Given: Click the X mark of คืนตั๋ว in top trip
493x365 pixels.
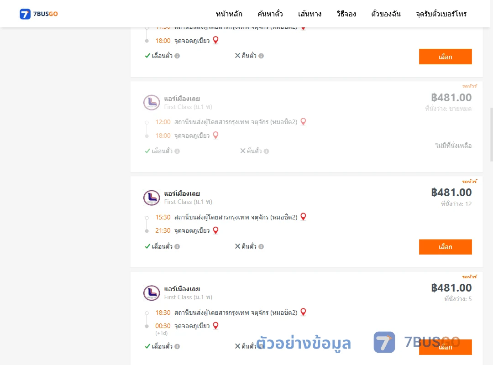Looking at the screenshot, I should [238, 55].
